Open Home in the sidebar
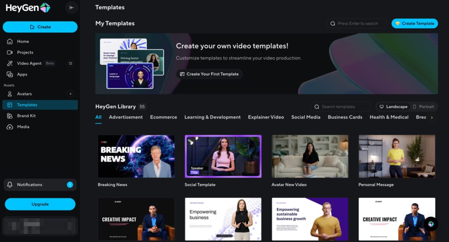Viewport: 449px width, 242px height. (40, 42)
